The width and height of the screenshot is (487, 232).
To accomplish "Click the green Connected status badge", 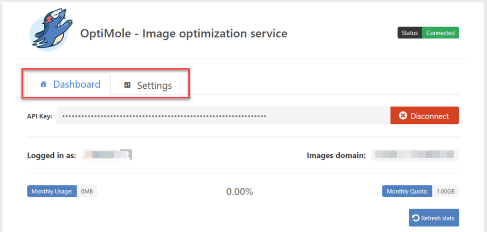I will click(440, 33).
